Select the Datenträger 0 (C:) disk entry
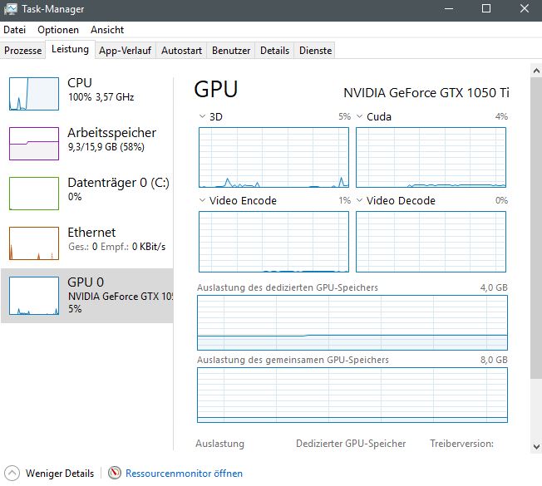The image size is (542, 486). 86,189
